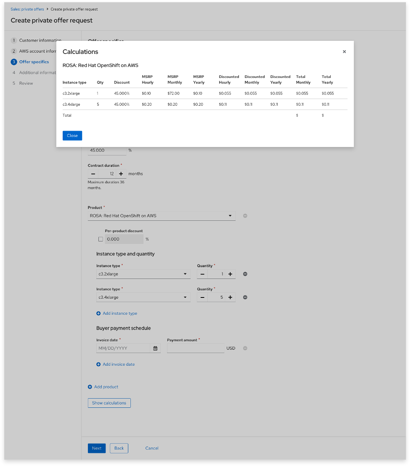Click the 45.000 discount percent field
Screen dimensions: 411x466
pos(107,150)
